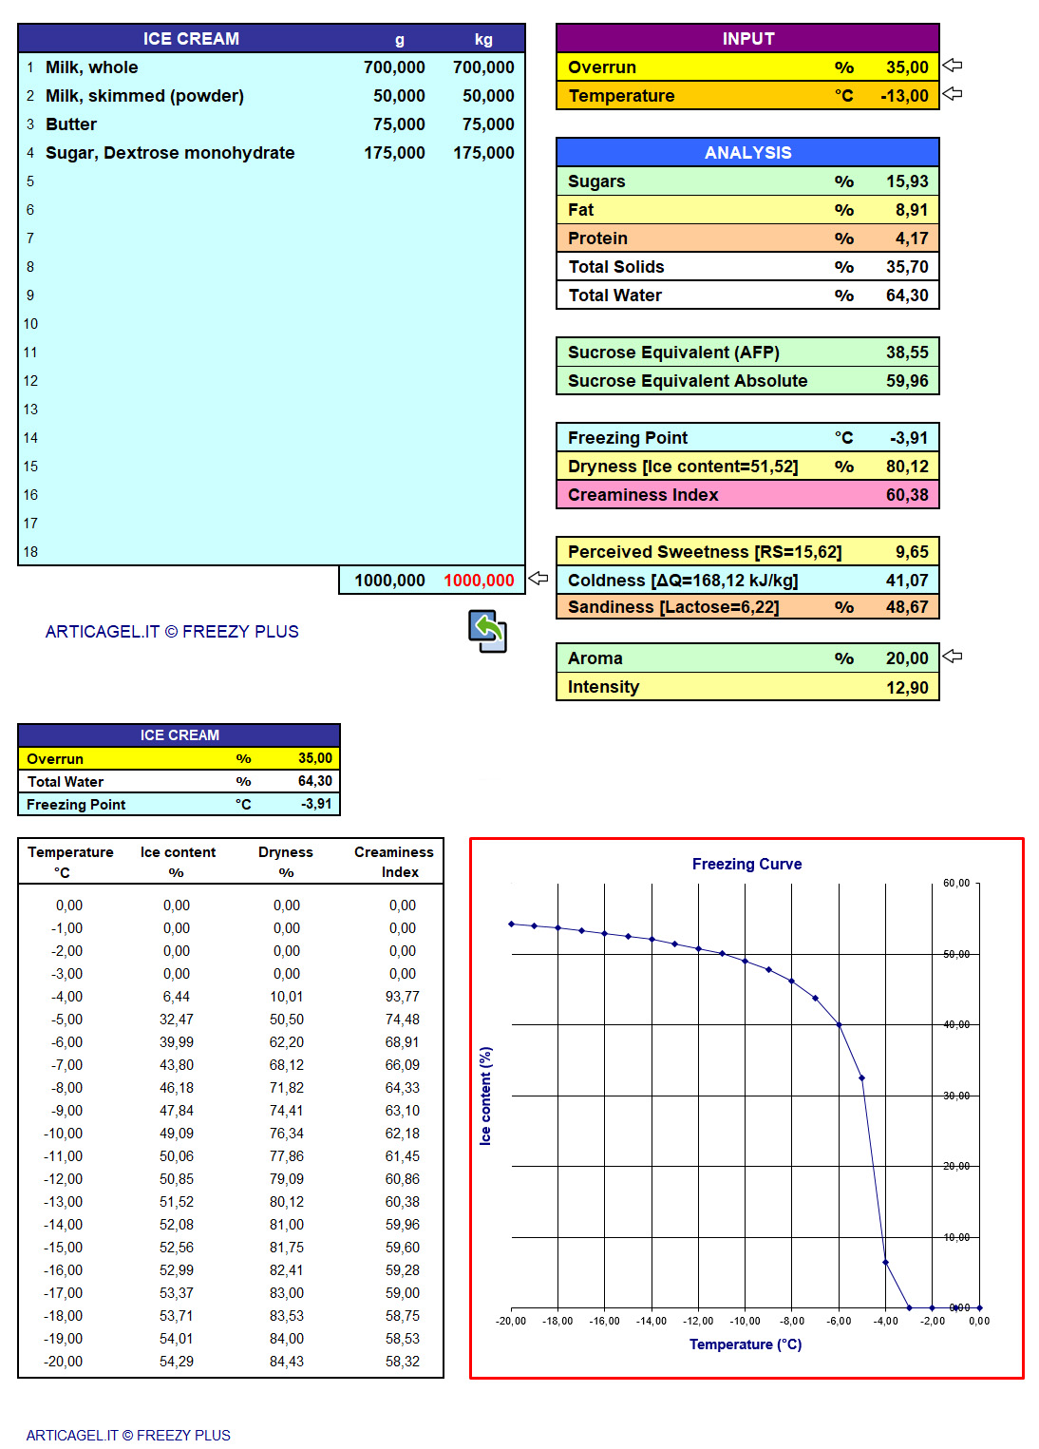Select the Milk, whole ingredient name
Image resolution: width=1039 pixels, height=1449 pixels.
pos(92,67)
